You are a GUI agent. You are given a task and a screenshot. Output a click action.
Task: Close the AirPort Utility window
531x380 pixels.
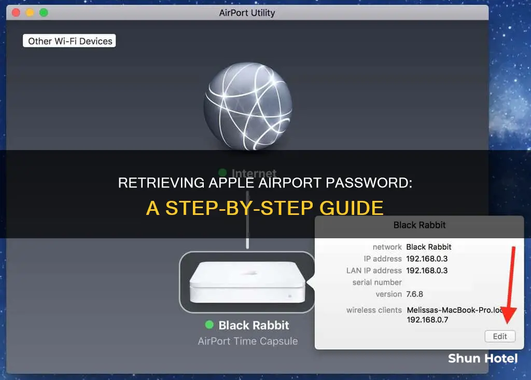16,13
